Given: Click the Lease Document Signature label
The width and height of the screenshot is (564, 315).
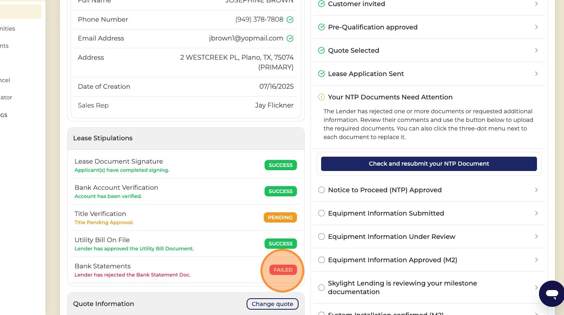Looking at the screenshot, I should (x=119, y=162).
